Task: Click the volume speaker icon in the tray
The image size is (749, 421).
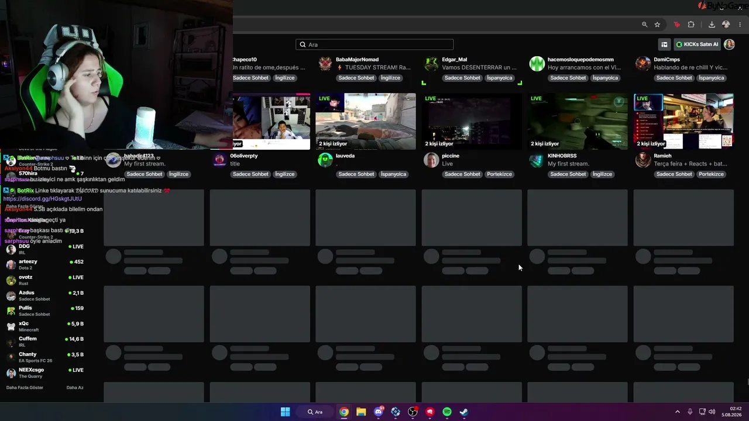Action: tap(712, 412)
